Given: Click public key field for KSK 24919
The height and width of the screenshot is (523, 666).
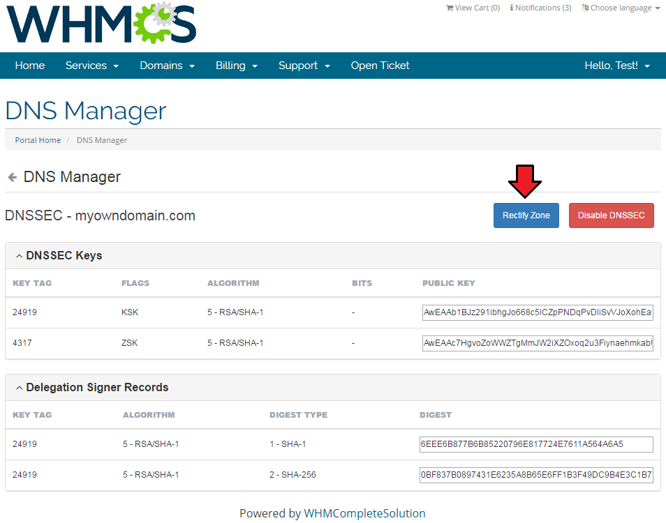Looking at the screenshot, I should 538,312.
